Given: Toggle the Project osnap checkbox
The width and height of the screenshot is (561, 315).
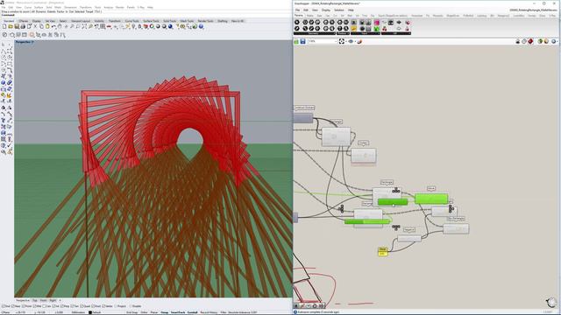Looking at the screenshot, I should 115,306.
